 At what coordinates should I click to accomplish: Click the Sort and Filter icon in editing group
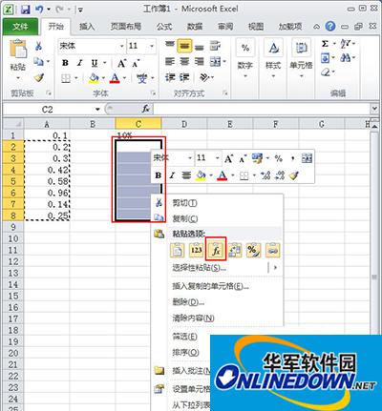tap(345, 44)
